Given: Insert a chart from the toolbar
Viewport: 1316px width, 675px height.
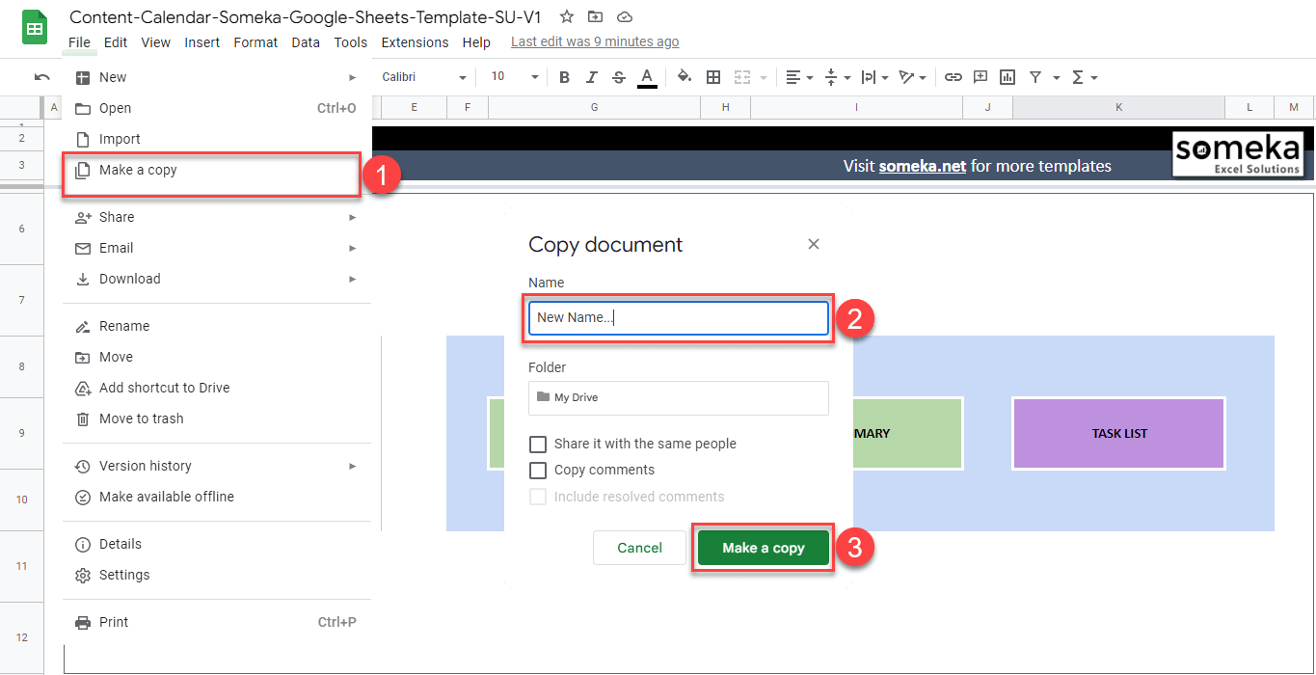Looking at the screenshot, I should (1007, 77).
